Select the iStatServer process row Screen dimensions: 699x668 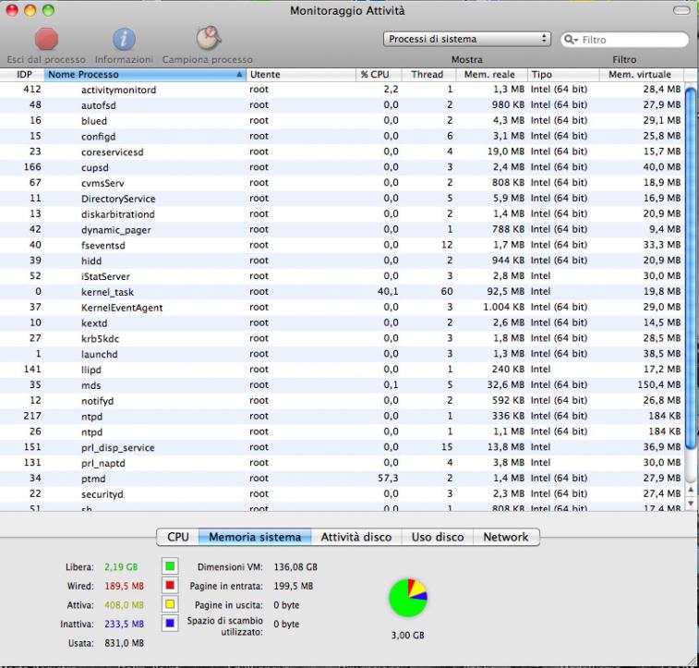point(342,276)
